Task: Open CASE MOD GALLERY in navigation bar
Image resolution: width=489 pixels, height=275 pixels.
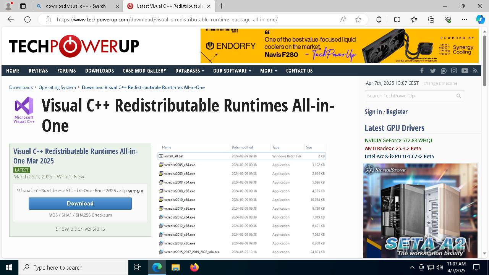Action: point(144,71)
